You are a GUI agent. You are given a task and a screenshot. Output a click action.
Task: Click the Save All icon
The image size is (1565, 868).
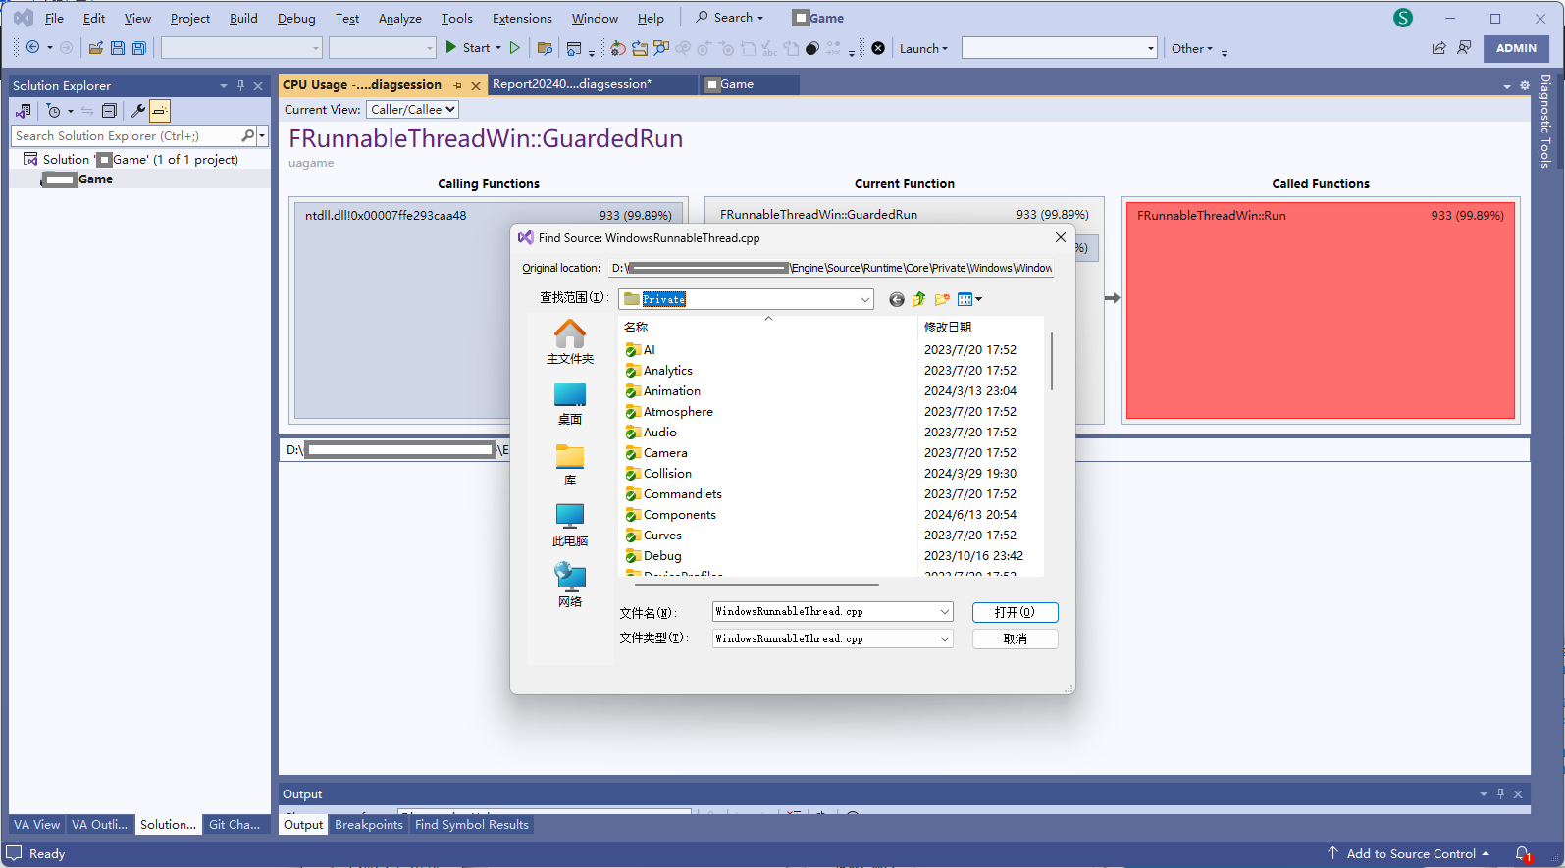[139, 48]
